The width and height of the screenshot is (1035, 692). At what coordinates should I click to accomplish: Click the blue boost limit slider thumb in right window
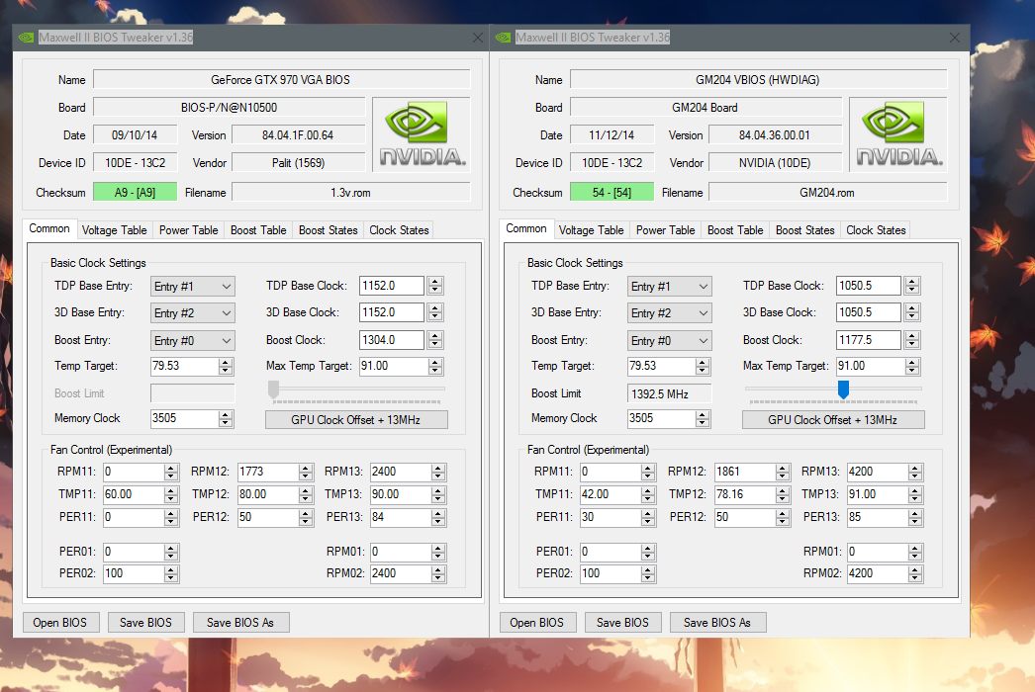coord(843,389)
